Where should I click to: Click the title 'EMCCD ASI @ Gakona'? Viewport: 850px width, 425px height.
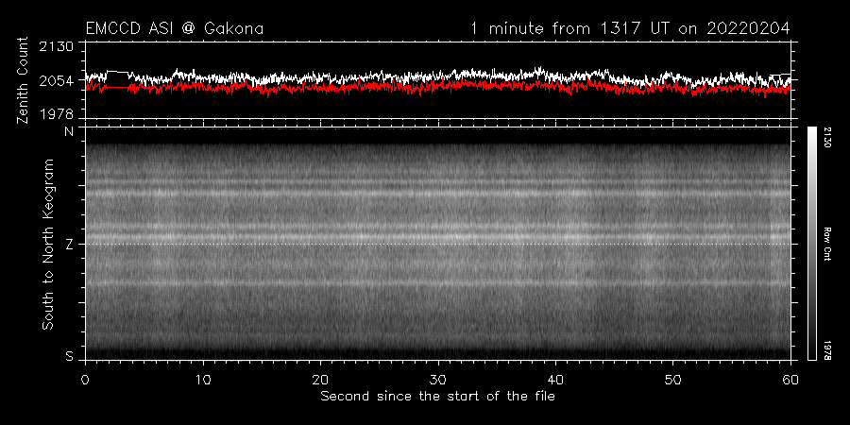[x=175, y=28]
